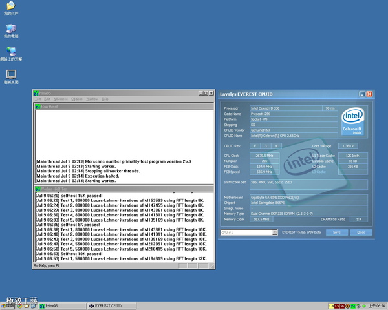Open the Windows Start button
This screenshot has height=310, width=388.
click(7, 306)
